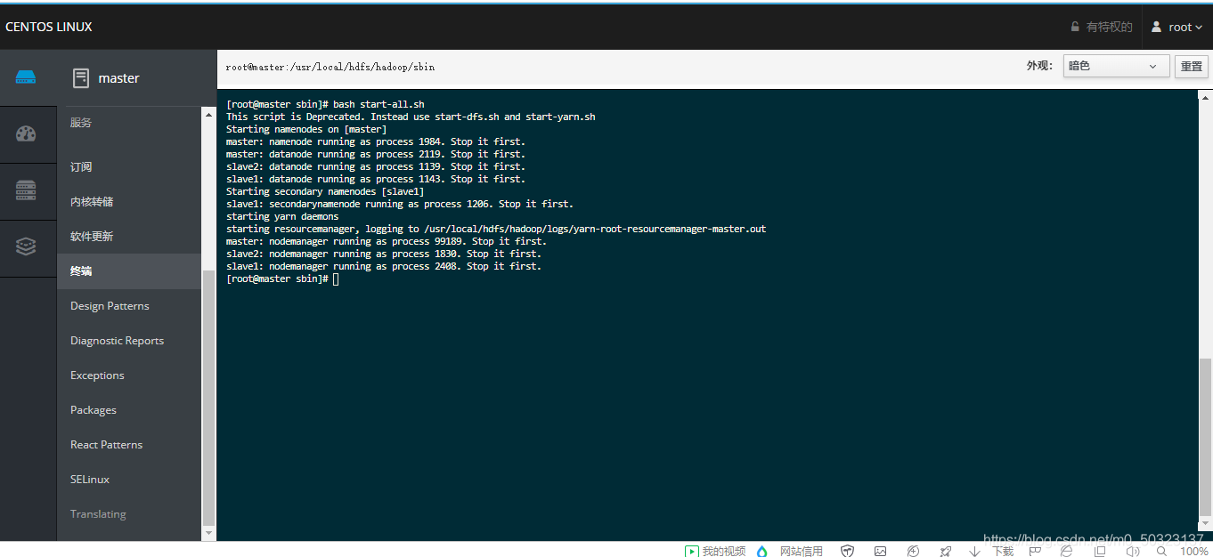Click the resourcemanager log path line
Image resolution: width=1213 pixels, height=557 pixels.
496,229
